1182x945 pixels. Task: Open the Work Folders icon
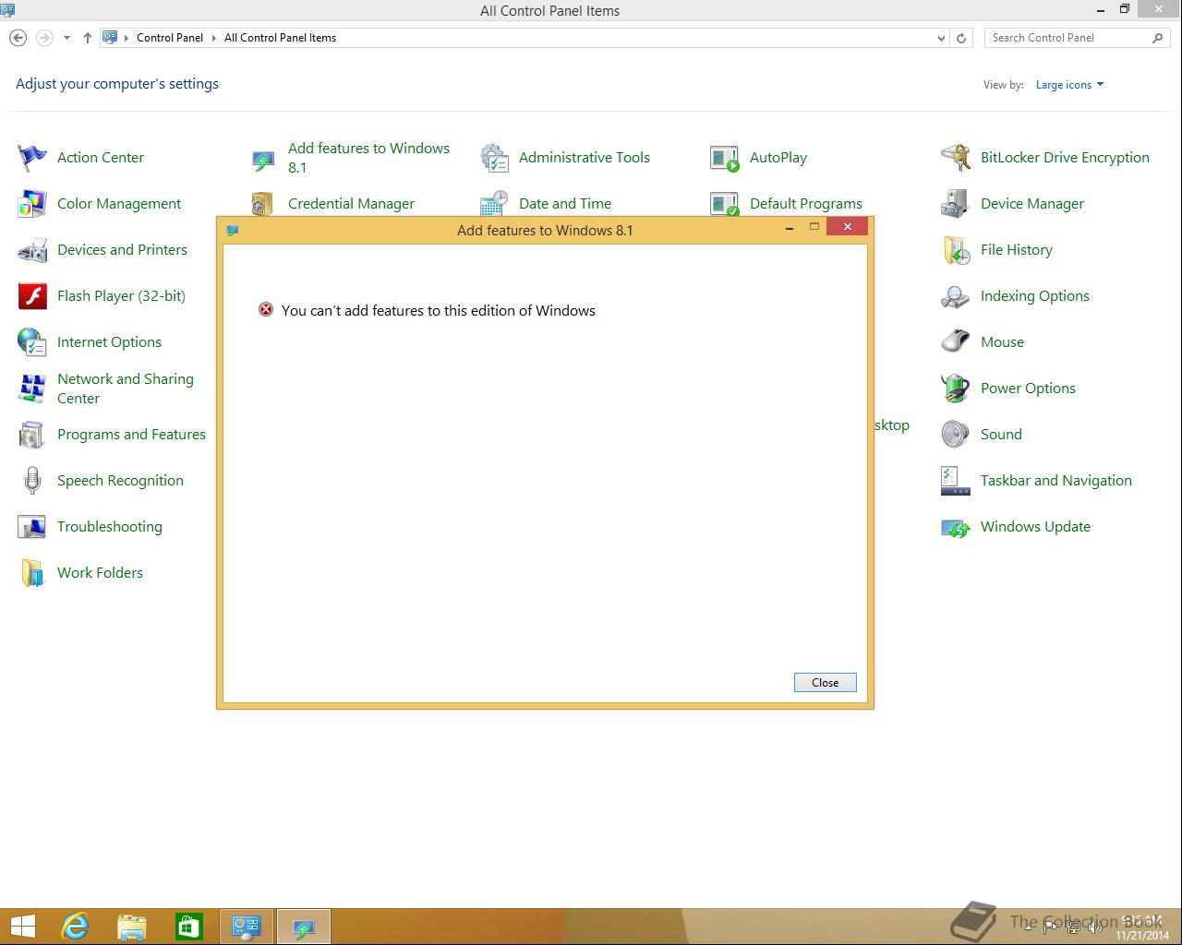32,573
